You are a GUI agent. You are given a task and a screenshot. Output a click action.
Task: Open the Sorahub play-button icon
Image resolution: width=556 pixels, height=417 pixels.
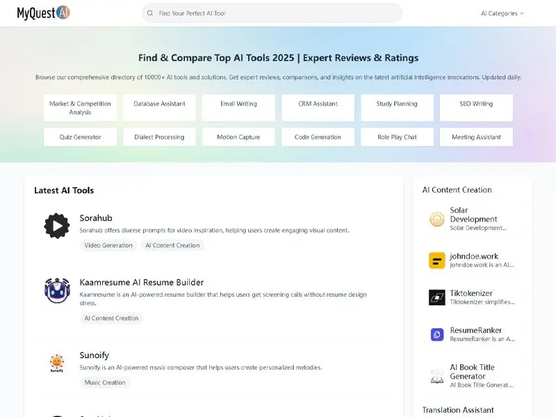pyautogui.click(x=57, y=226)
